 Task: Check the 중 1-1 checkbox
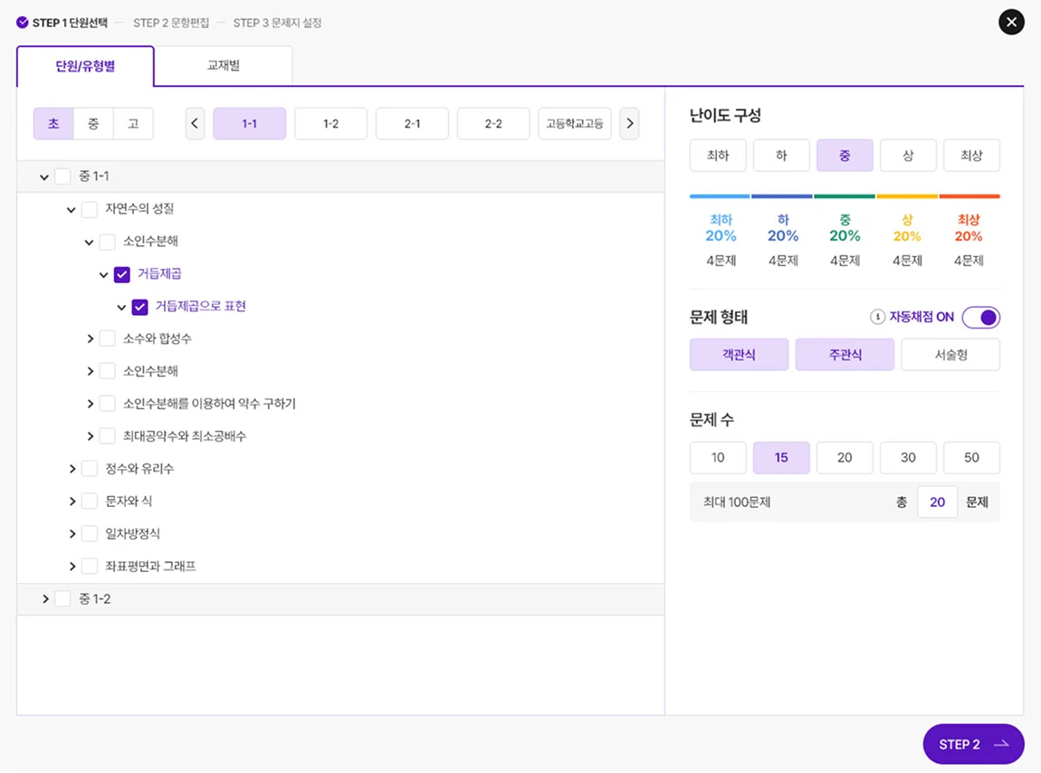[62, 177]
